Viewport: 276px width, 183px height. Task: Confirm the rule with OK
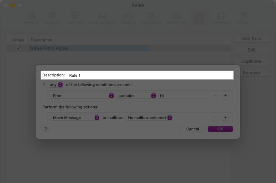coord(220,129)
